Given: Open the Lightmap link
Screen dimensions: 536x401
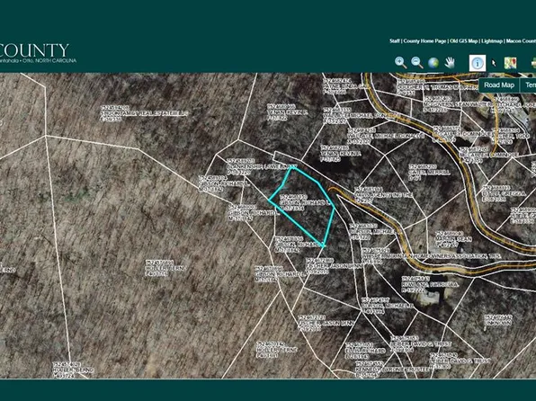Looking at the screenshot, I should click(x=492, y=41).
